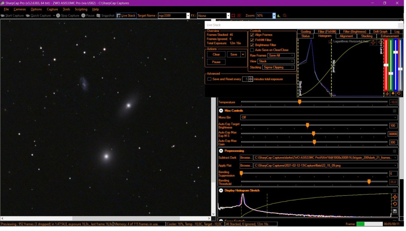Take a Snapshot from the toolbar
This screenshot has width=406, height=231.
[x=106, y=15]
